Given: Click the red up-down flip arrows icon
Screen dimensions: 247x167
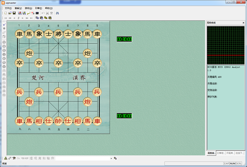Looking at the screenshot, I should click(33, 13).
